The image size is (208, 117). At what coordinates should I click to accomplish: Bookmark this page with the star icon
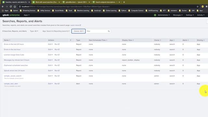point(198,6)
